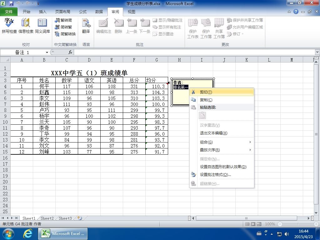Toggle 显示/隐藏批注

click(x=168, y=20)
